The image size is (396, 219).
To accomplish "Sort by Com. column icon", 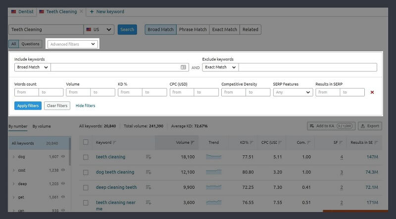I will tap(308, 142).
